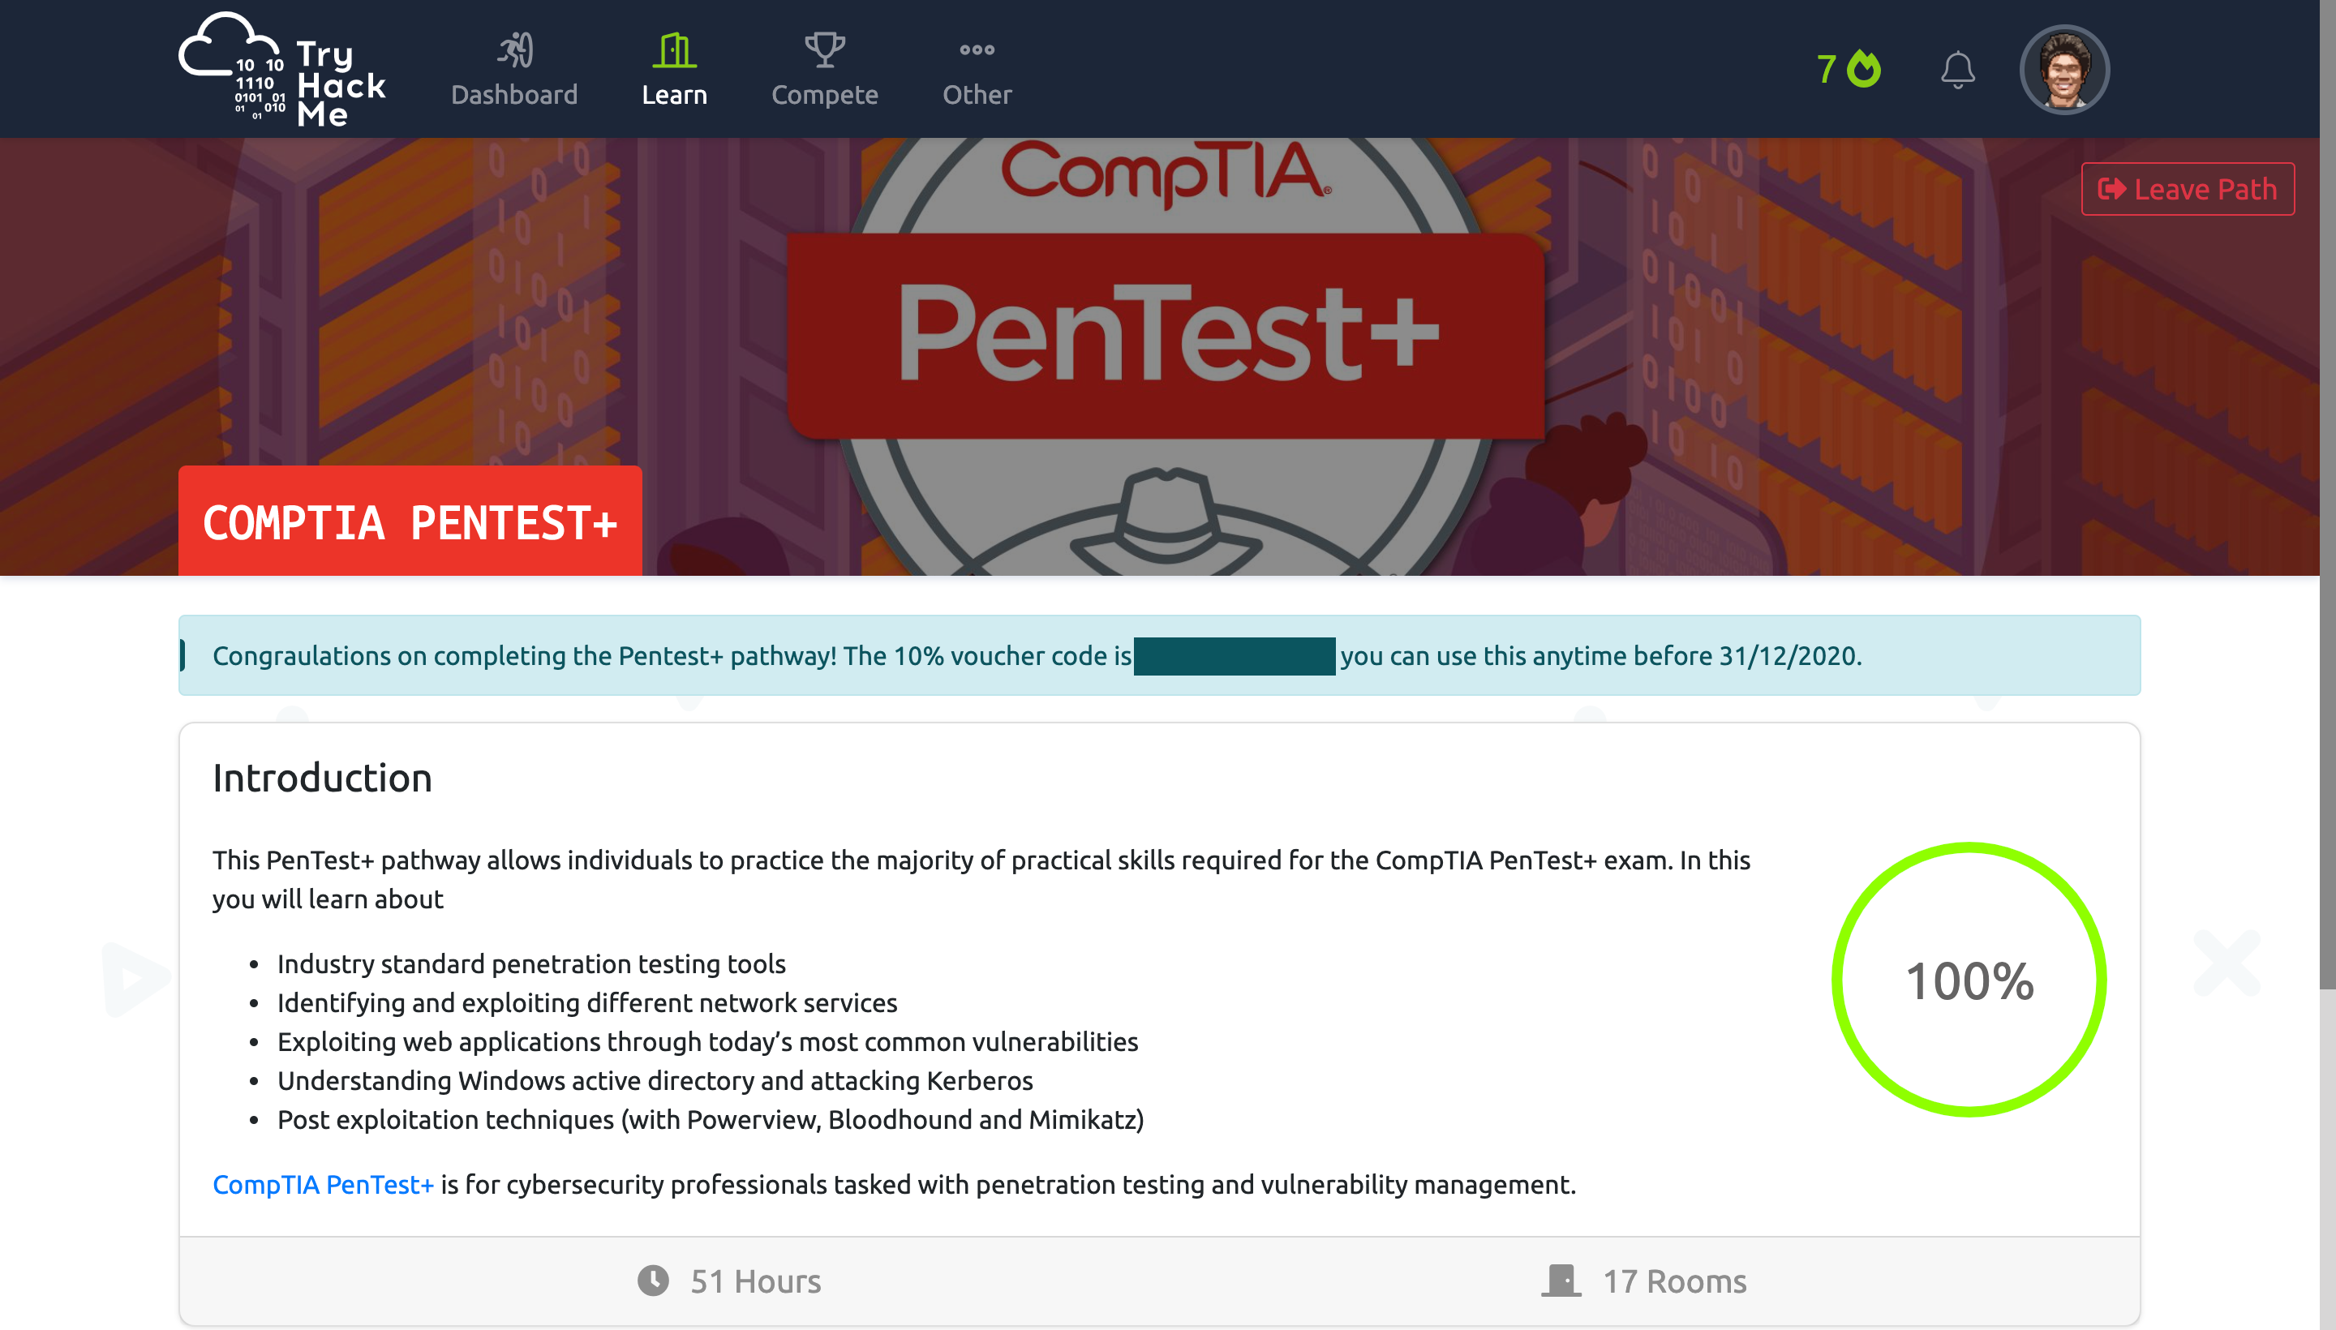
Task: Click the Leave Path button
Action: click(x=2188, y=189)
